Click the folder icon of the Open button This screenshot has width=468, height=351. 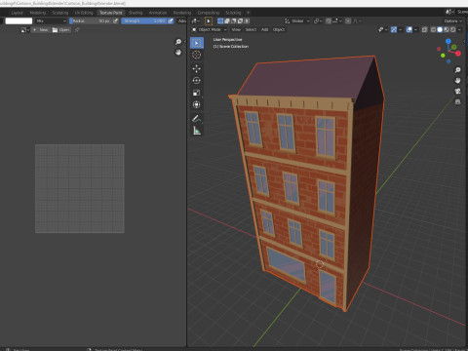(x=55, y=30)
